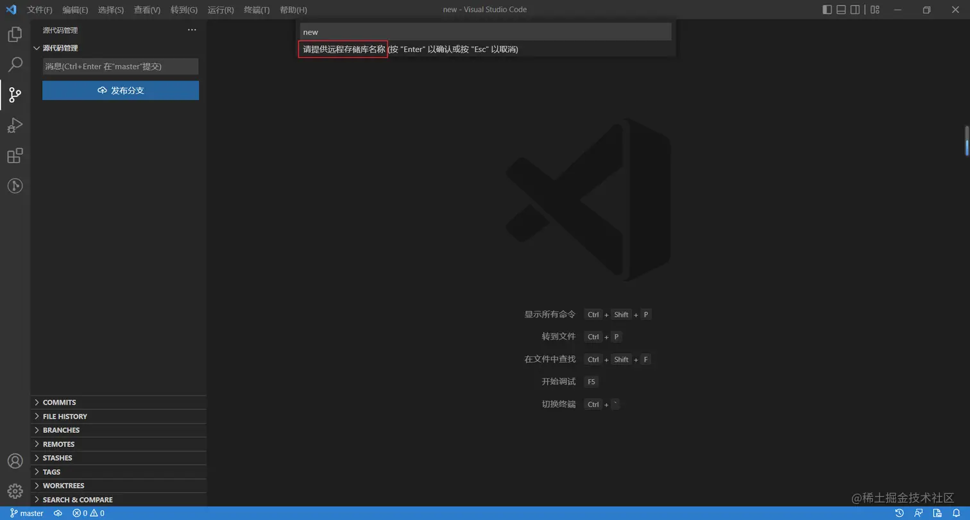Click the feedback person status bar icon
Viewport: 970px width, 520px height.
919,513
